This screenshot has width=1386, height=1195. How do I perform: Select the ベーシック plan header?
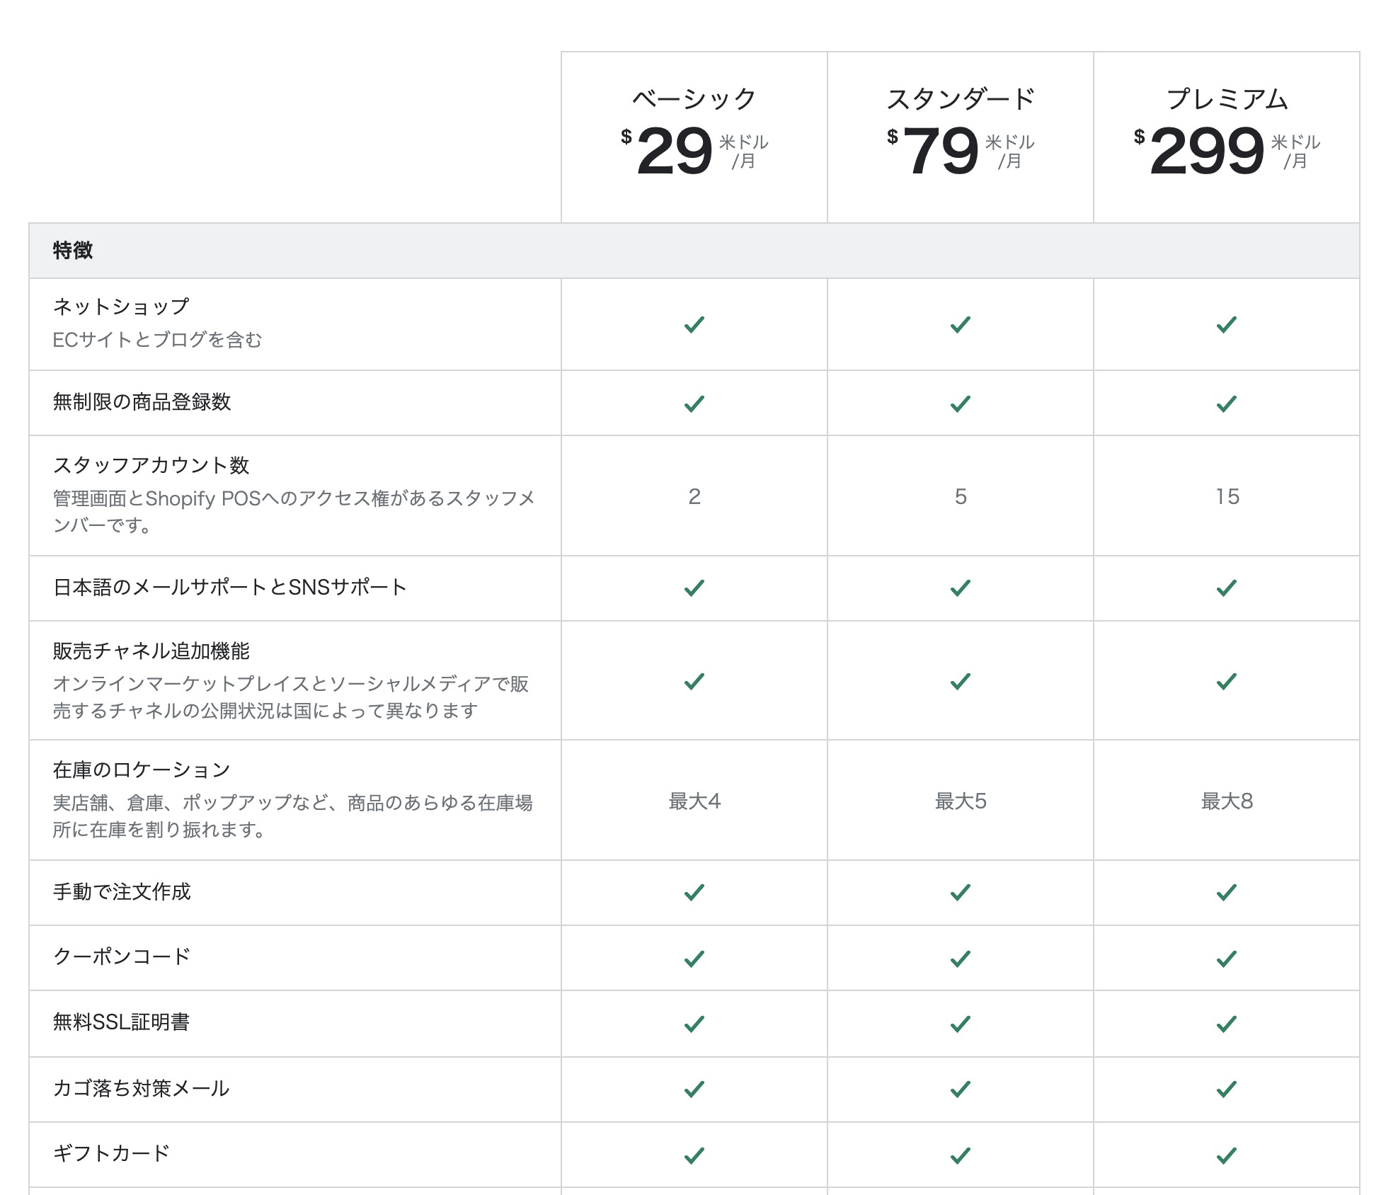[694, 99]
